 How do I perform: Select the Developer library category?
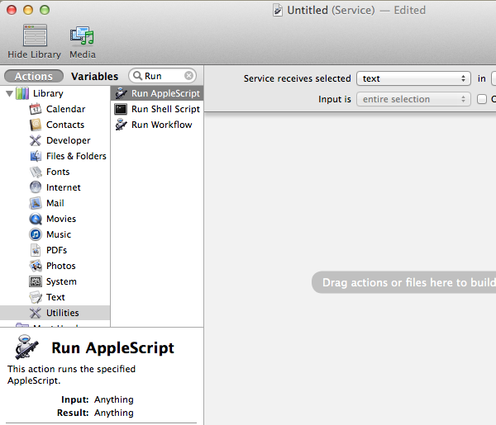[x=55, y=140]
